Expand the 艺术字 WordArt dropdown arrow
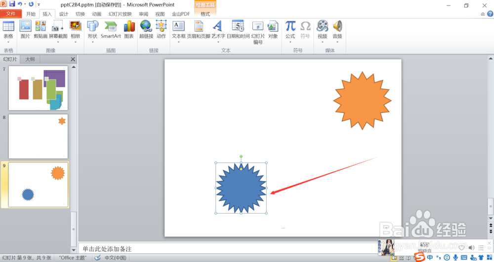 pyautogui.click(x=218, y=42)
